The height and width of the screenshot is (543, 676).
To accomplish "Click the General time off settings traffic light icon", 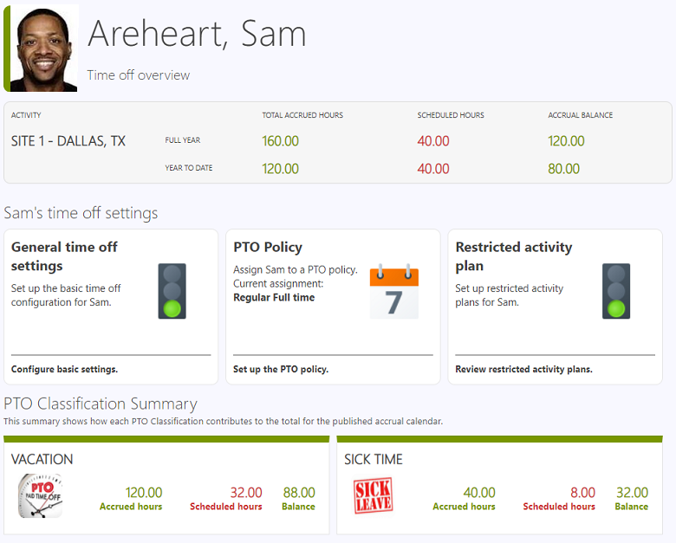I will 172,291.
